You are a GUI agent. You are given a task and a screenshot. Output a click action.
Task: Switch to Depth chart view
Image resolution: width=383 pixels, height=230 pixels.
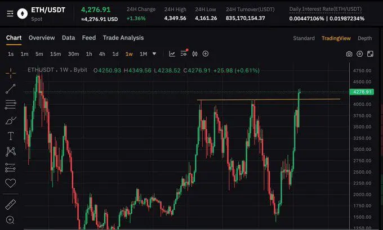tap(364, 38)
